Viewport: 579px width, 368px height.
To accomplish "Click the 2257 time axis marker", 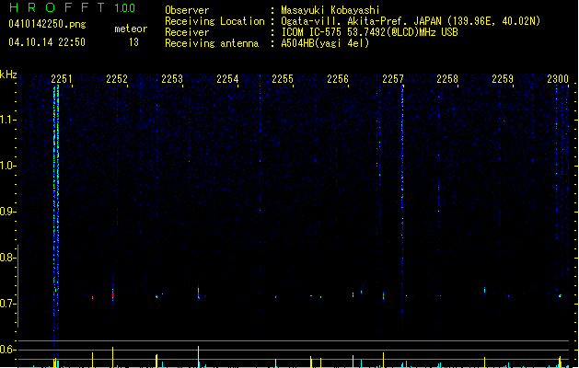I will click(x=393, y=79).
